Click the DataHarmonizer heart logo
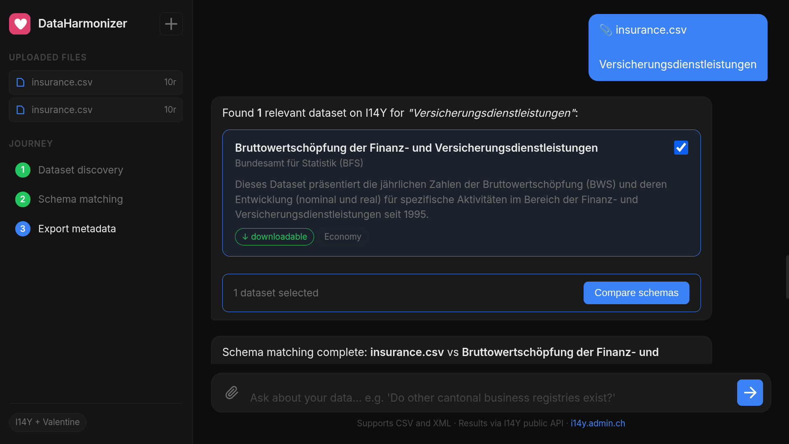 [20, 24]
